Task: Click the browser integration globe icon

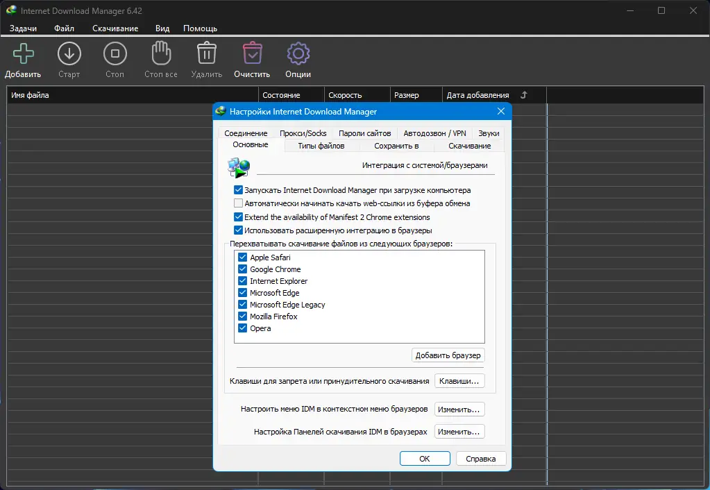Action: (239, 167)
